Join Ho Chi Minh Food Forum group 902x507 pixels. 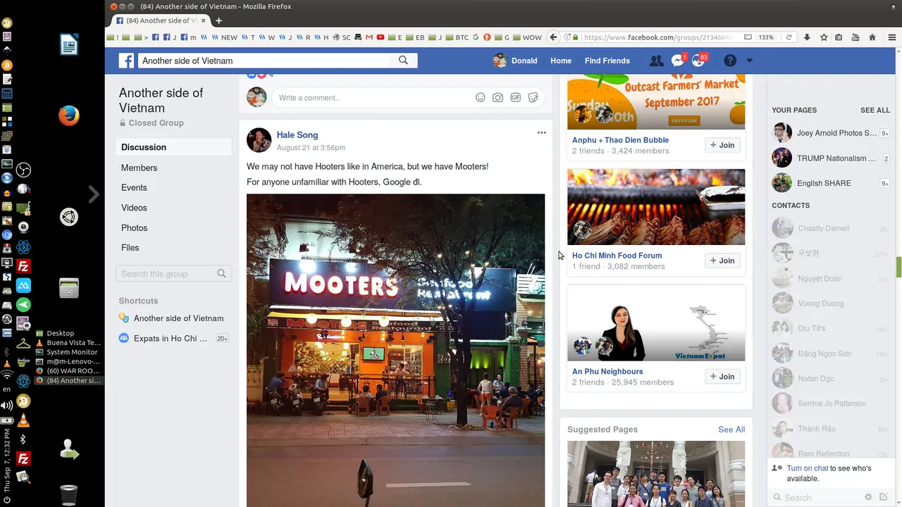click(x=722, y=261)
